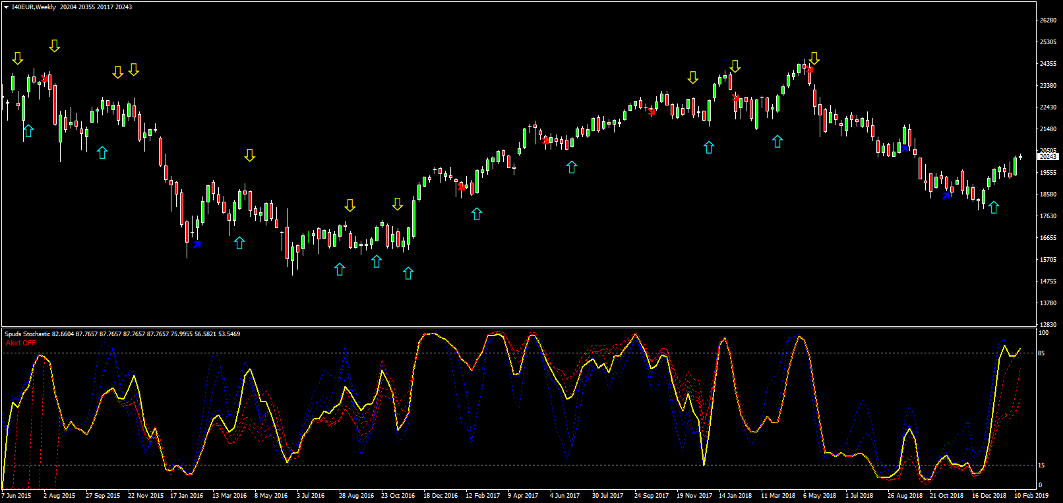The width and height of the screenshot is (1063, 503).
Task: Click price scale value 23380
Action: pyautogui.click(x=1048, y=86)
